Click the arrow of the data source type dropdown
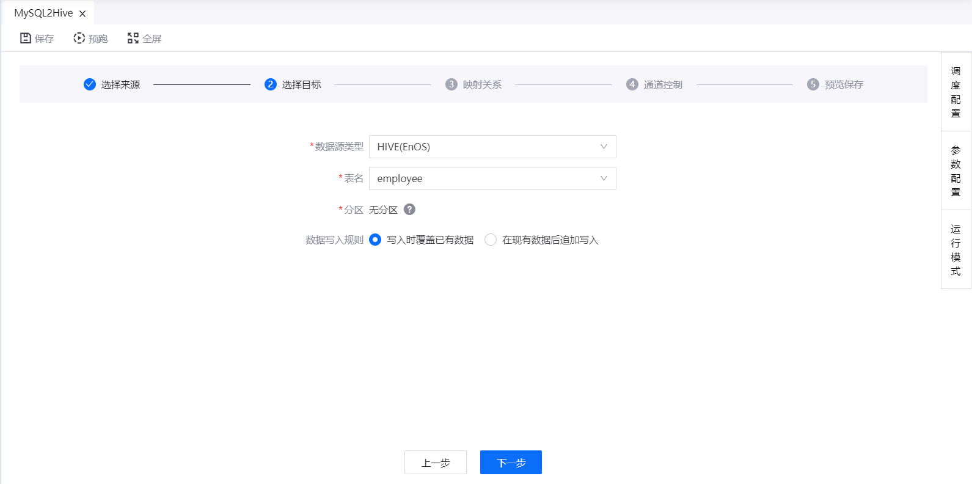972x484 pixels. (x=604, y=147)
